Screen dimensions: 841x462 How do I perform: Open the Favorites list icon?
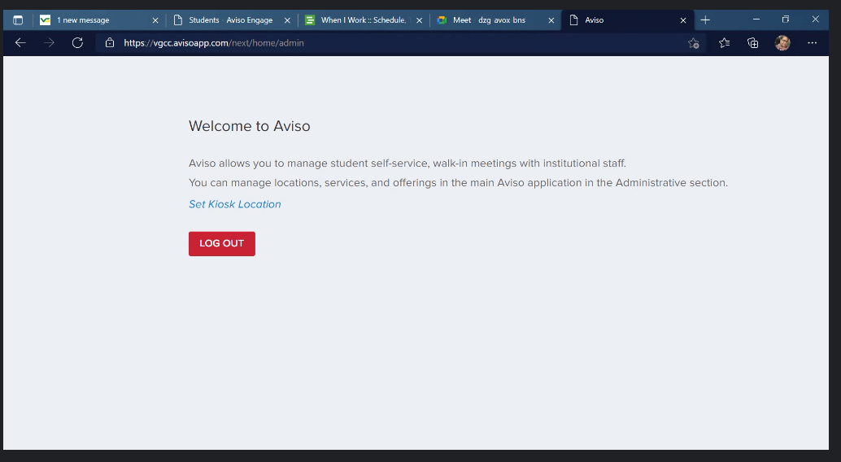[724, 43]
